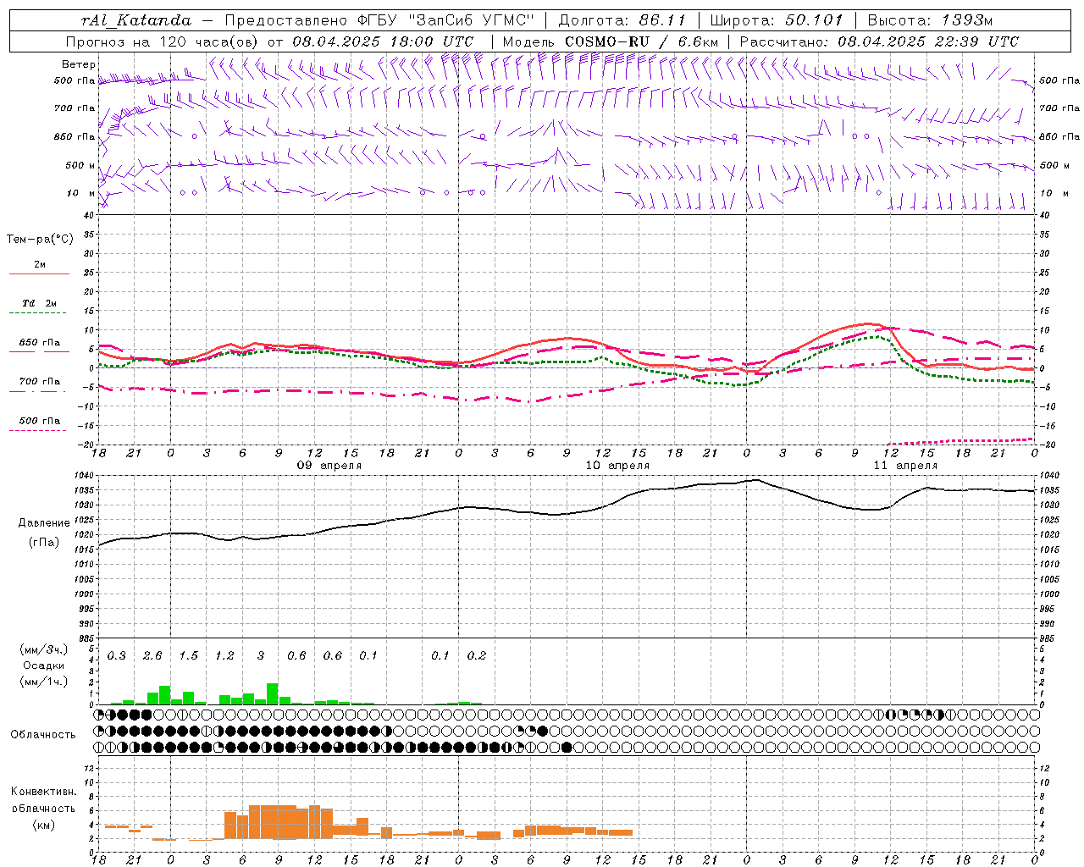The height and width of the screenshot is (867, 1084).
Task: Click the 09 апреля date label
Action: [329, 466]
